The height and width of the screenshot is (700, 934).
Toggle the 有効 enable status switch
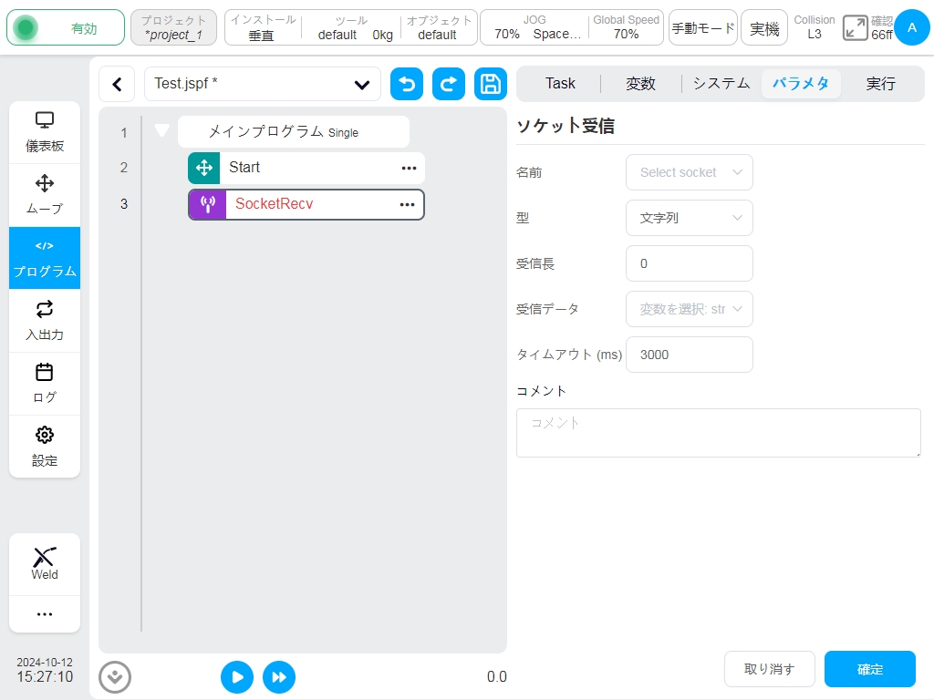point(66,28)
